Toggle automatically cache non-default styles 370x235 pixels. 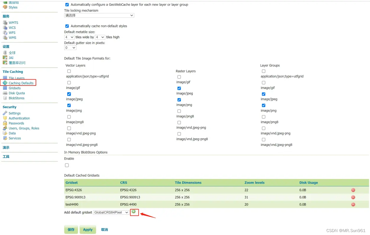point(67,26)
